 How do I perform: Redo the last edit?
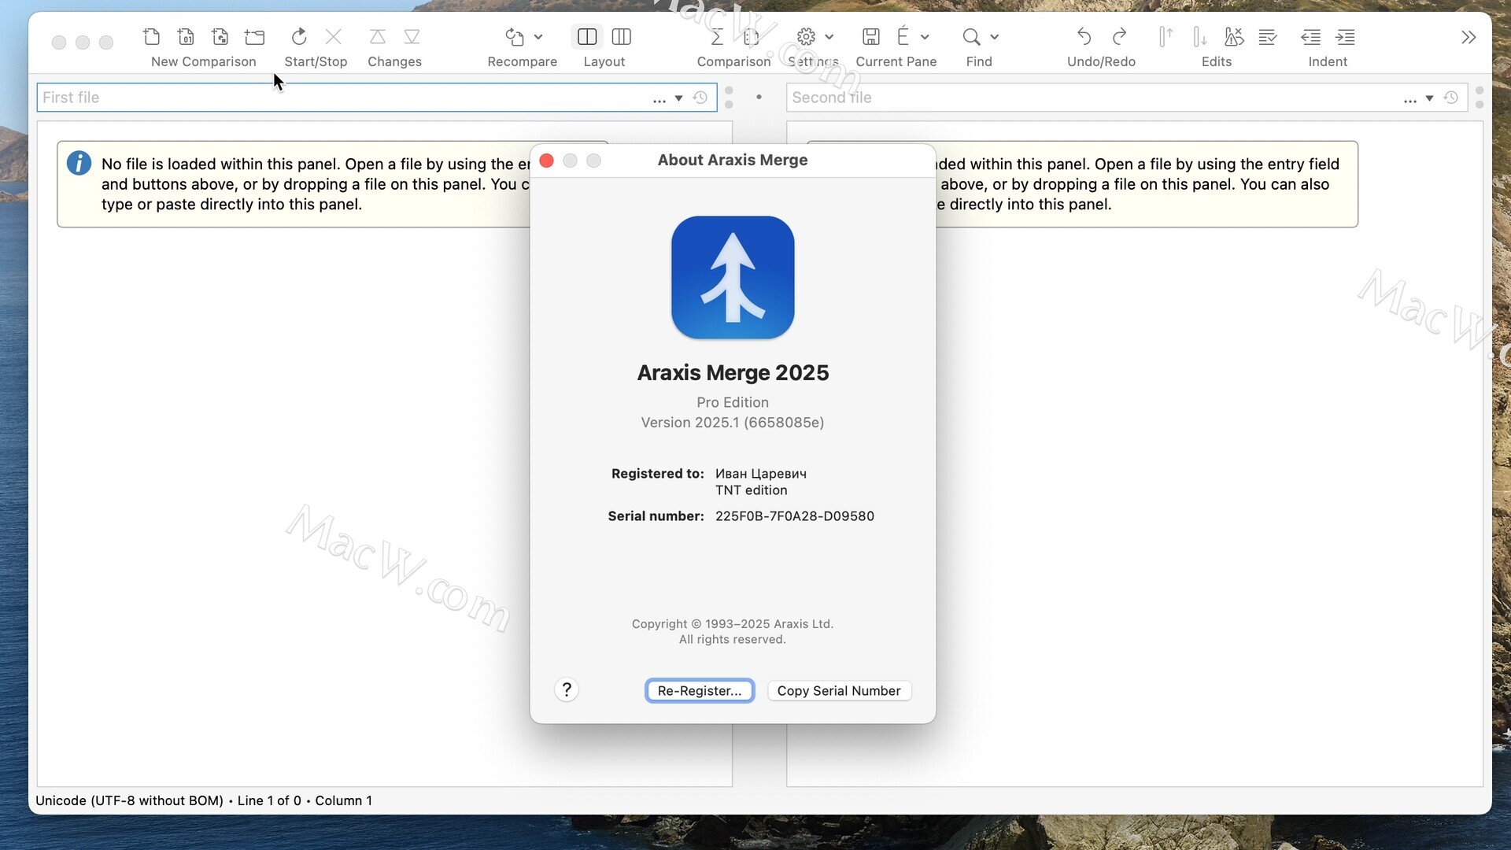tap(1119, 36)
